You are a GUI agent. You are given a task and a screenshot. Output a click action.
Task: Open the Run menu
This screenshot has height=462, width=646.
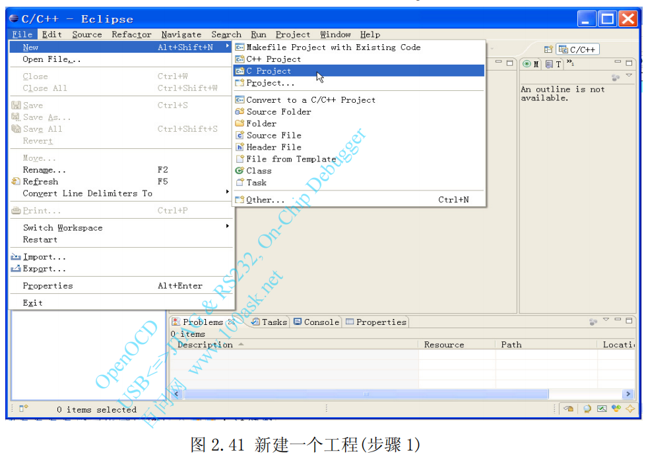[258, 34]
